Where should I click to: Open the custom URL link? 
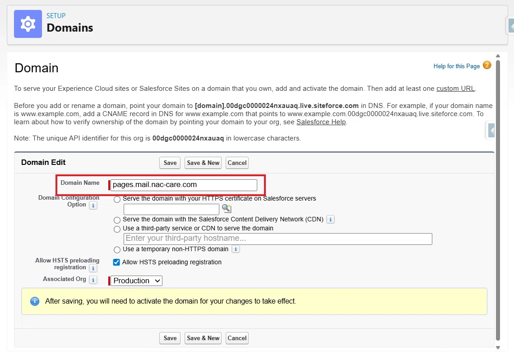point(455,89)
